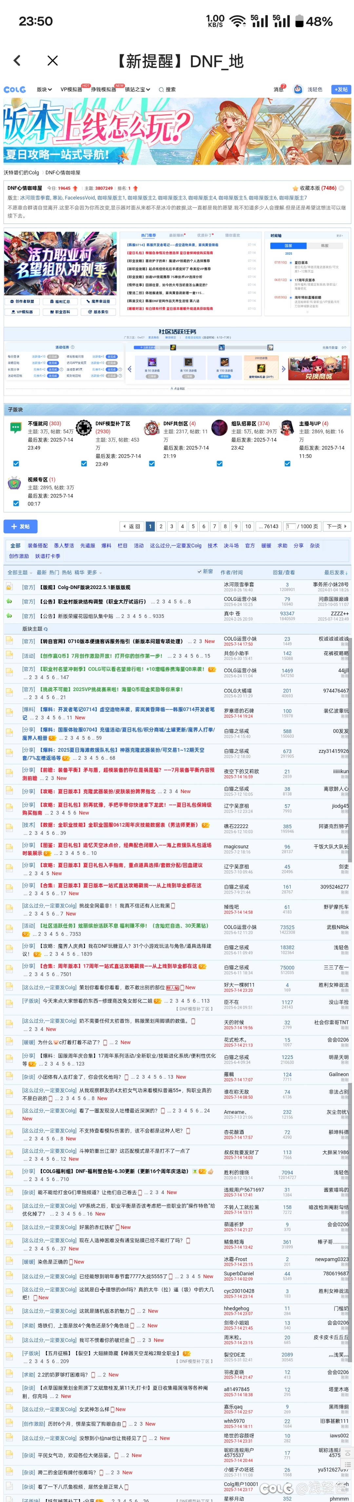The height and width of the screenshot is (1502, 354).
Task: Open the 组队招募区 subforum icon
Action: pos(220,427)
